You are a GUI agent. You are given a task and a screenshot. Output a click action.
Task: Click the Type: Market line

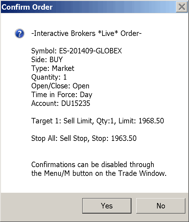pos(53,68)
